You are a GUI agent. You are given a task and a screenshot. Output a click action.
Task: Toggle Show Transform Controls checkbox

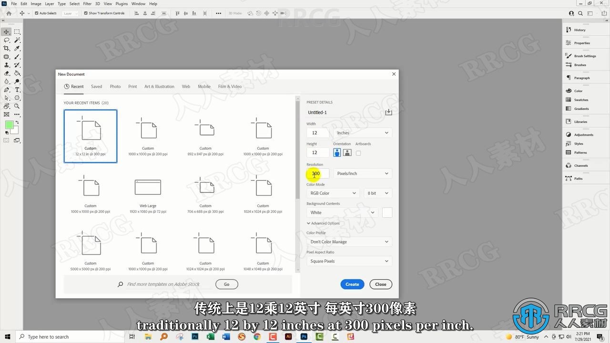[x=86, y=13]
